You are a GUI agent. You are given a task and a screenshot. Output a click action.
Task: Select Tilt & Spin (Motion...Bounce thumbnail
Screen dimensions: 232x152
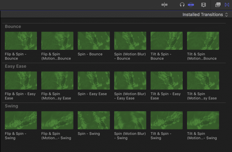tap(203, 41)
